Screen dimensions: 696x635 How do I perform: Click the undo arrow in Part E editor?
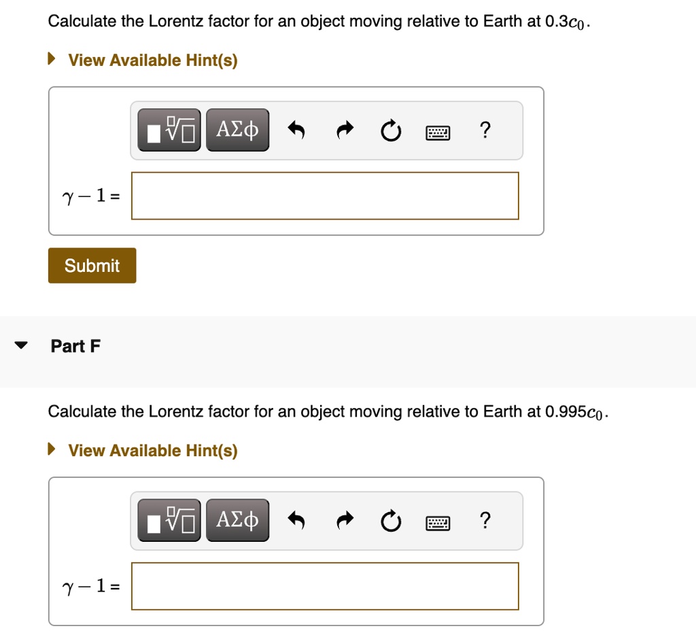[296, 129]
